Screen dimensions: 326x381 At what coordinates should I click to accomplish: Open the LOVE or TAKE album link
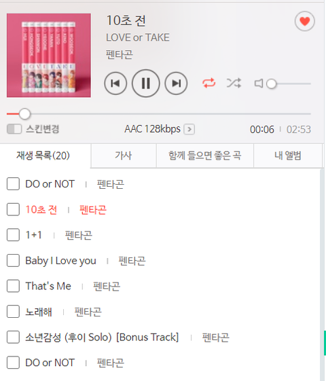[138, 37]
